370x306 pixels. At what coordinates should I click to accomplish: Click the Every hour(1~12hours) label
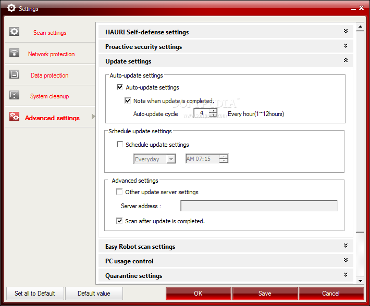tap(256, 114)
